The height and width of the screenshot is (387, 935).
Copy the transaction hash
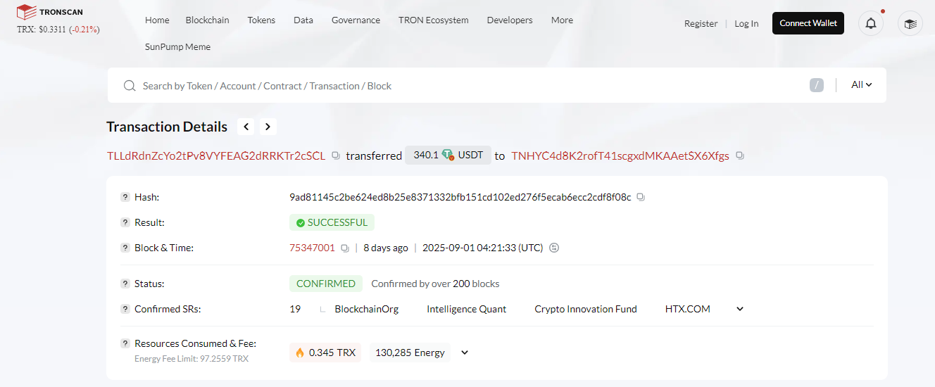click(641, 197)
